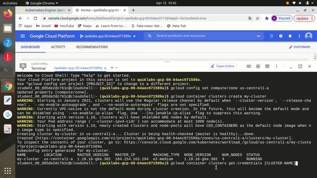The width and height of the screenshot is (317, 178).
Task: Close the Kubernetes Engine browser tab
Action: [x=69, y=10]
